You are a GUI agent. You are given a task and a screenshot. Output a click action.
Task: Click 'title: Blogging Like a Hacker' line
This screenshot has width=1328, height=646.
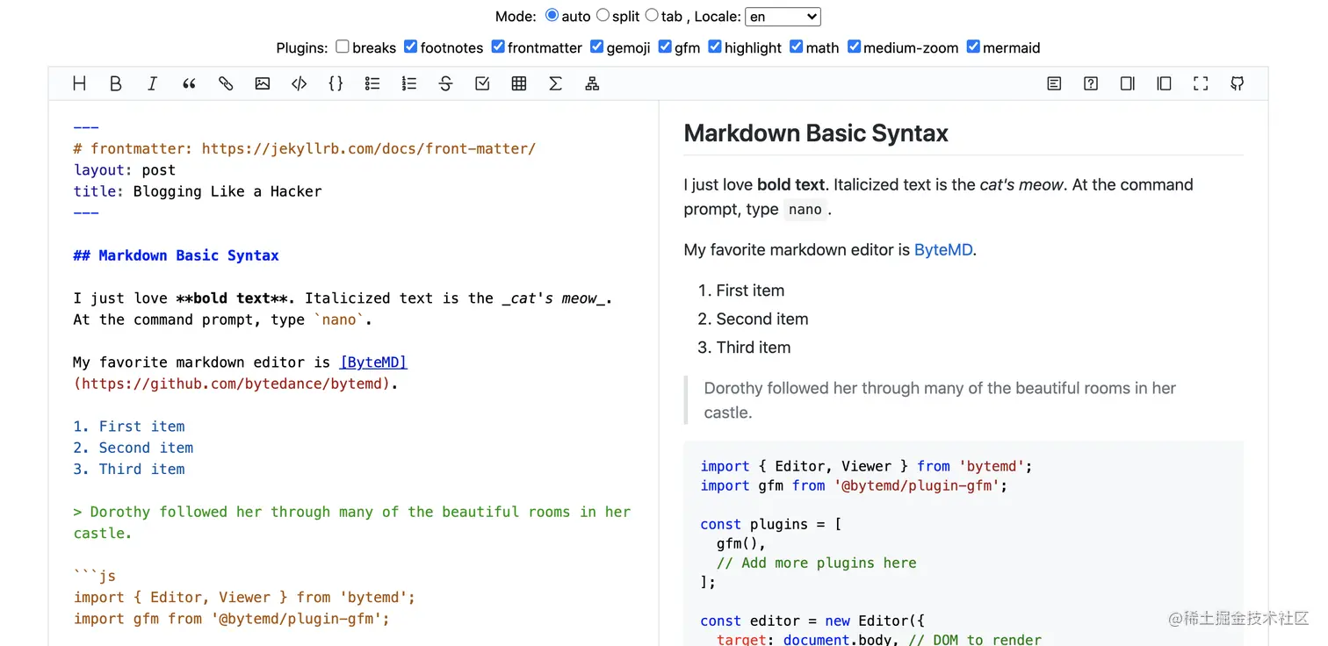click(x=198, y=191)
